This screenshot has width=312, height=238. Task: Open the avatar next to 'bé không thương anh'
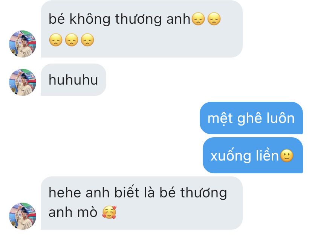[x=23, y=44]
